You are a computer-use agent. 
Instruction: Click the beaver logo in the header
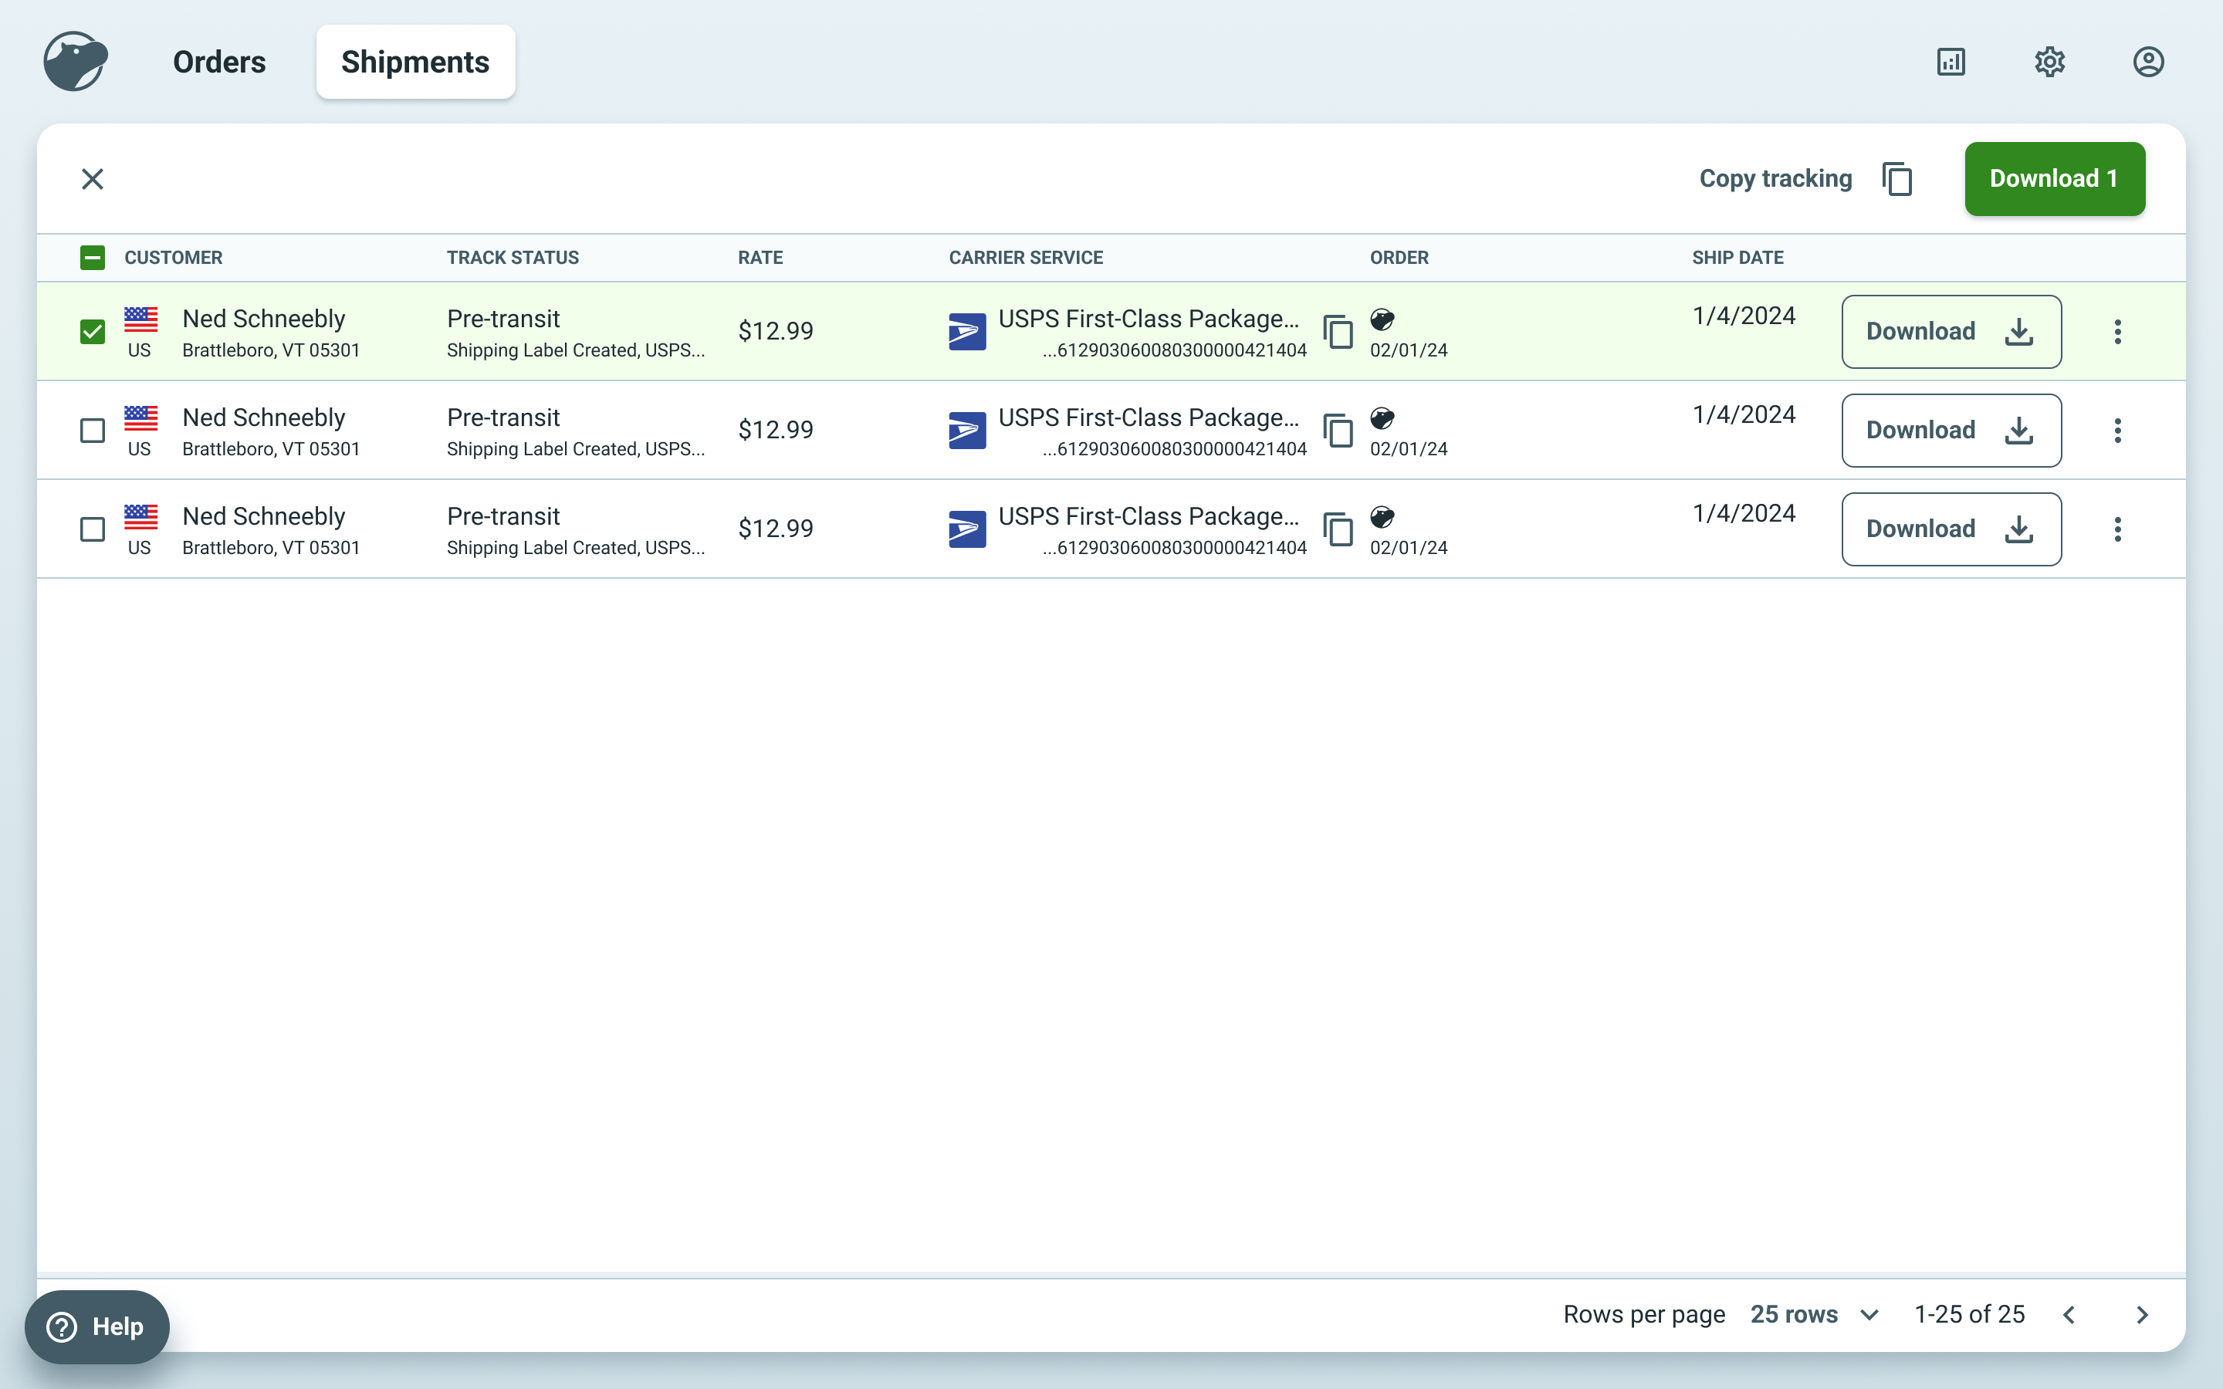(76, 62)
